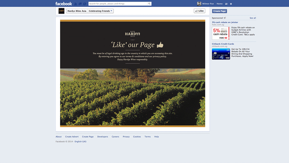Image resolution: width=289 pixels, height=163 pixels.
Task: Open notifications globe icon
Action: pos(85,4)
